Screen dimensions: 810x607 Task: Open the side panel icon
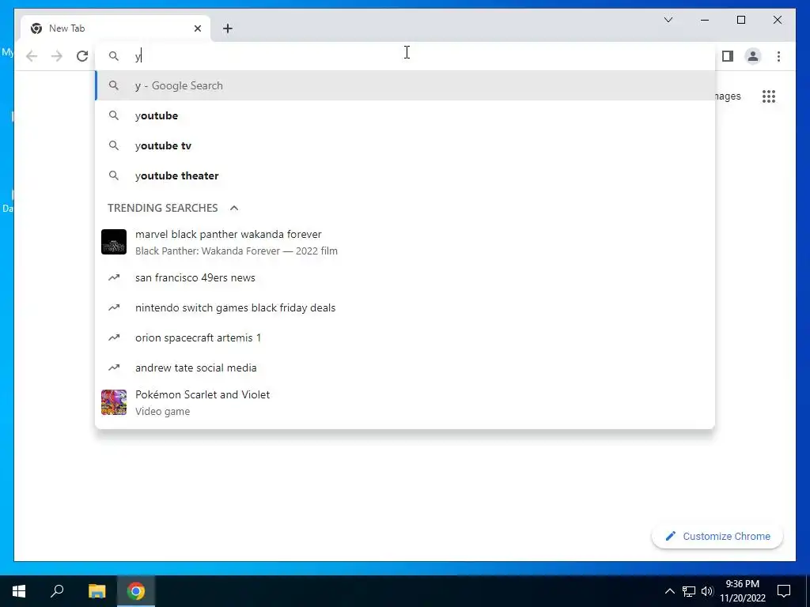(728, 56)
